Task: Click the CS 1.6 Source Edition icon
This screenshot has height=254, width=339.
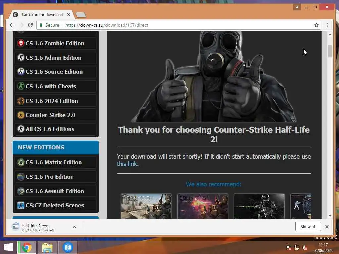Action: [21, 72]
